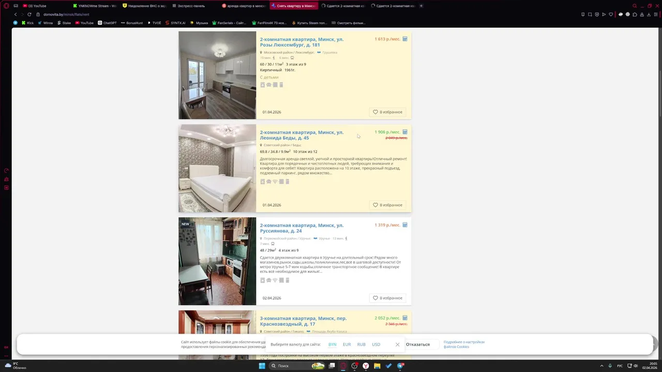Switch to the Уведомление ФНС tab

point(145,6)
